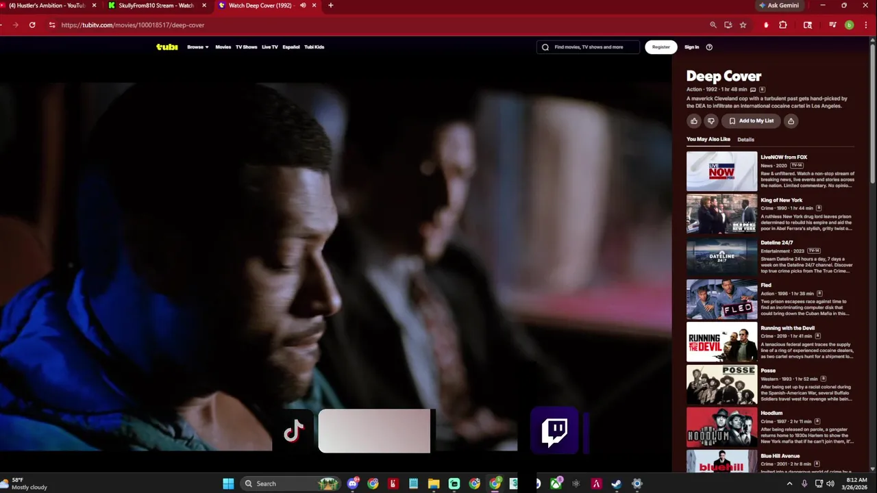This screenshot has width=877, height=493.
Task: Share Deep Cover via share icon
Action: (x=791, y=121)
